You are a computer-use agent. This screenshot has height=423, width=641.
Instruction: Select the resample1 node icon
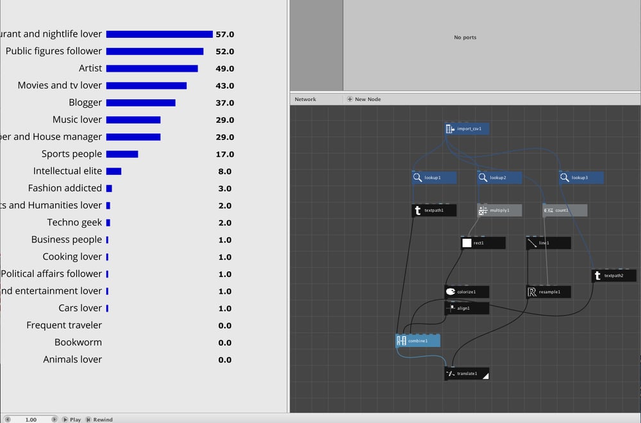[x=532, y=292]
